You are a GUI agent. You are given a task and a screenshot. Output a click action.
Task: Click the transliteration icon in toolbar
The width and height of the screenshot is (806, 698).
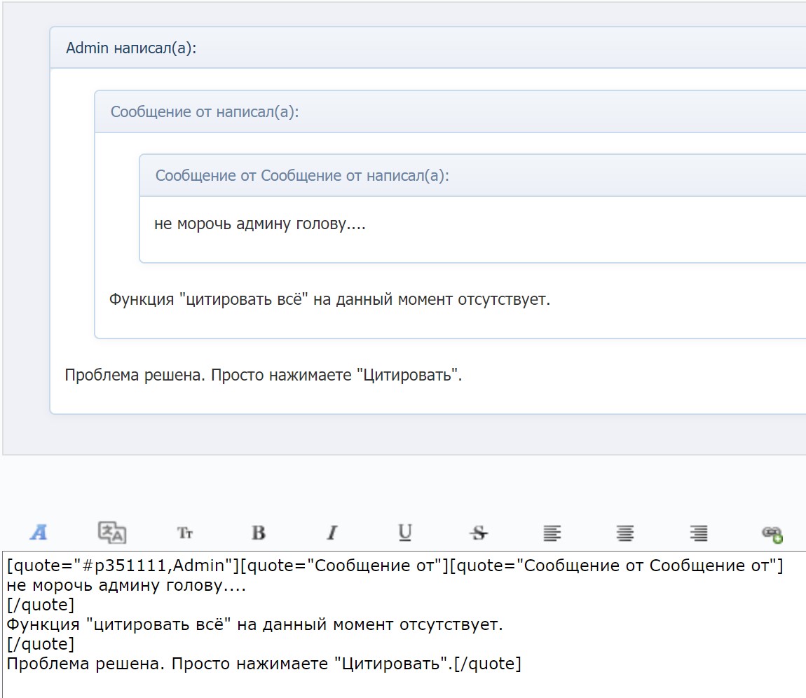[x=112, y=533]
